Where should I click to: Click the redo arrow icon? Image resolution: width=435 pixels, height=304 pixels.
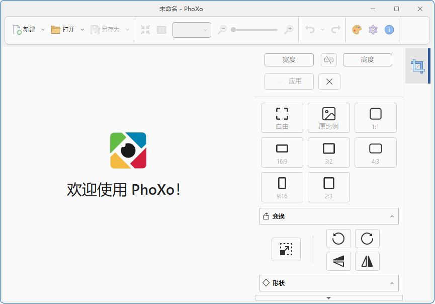pyautogui.click(x=336, y=30)
